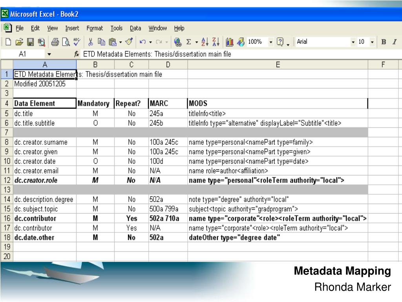Open the Edit menu
This screenshot has width=402, height=302.
35,28
